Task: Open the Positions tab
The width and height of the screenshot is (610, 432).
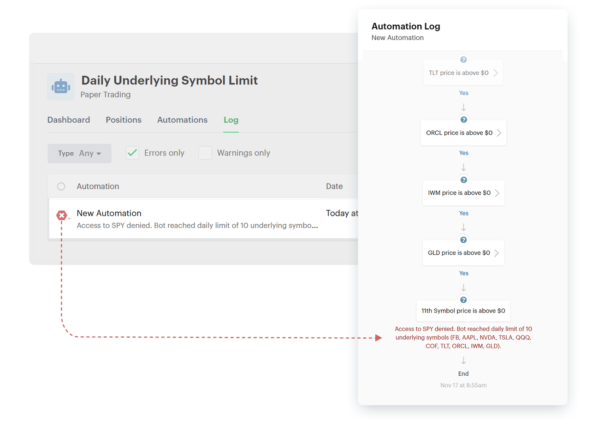Action: 124,120
